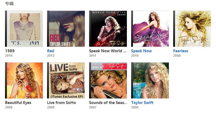216x114 pixels.
Task: Open the 1989 album cover
Action: [x=24, y=29]
